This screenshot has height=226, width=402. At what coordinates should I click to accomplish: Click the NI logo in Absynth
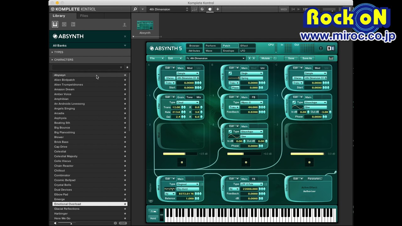coord(331,48)
